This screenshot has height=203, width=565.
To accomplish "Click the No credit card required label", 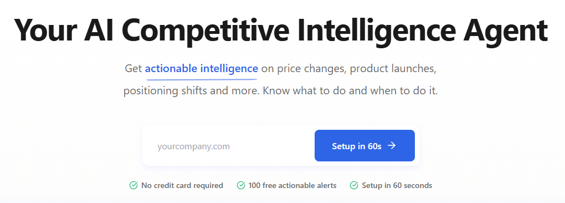I will (182, 186).
